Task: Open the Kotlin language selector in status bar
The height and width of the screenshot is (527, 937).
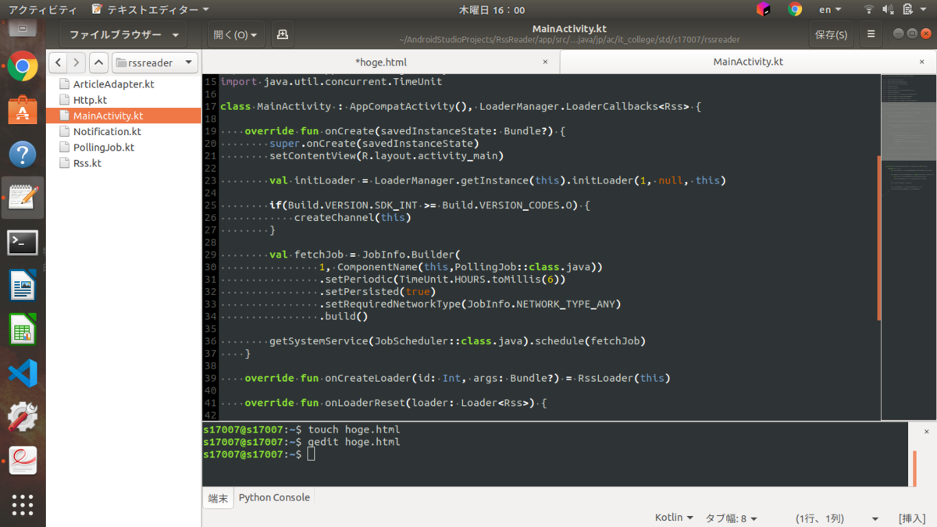Action: [x=674, y=517]
